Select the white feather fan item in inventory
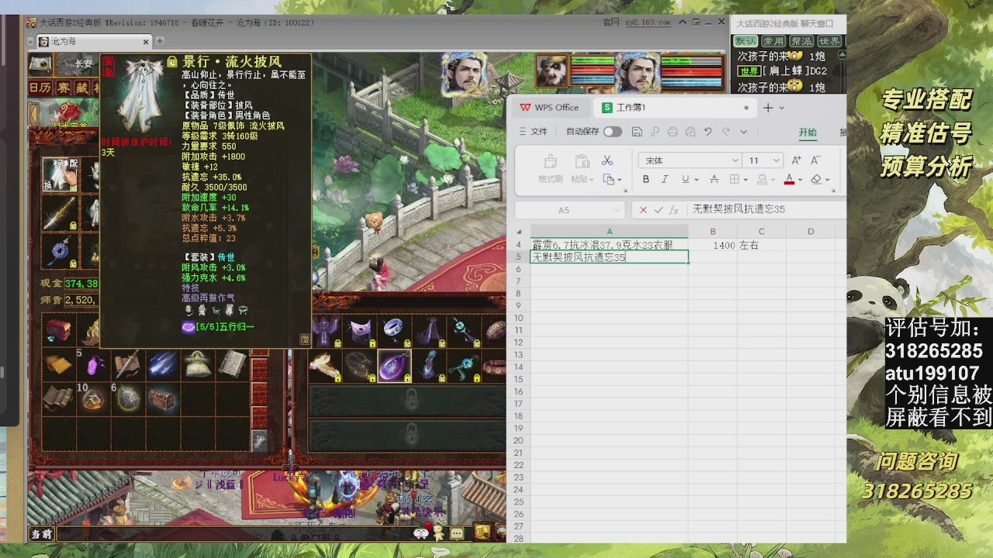Viewport: 993px width, 558px height. point(324,366)
